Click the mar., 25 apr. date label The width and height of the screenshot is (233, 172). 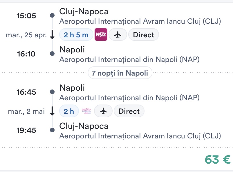26,35
